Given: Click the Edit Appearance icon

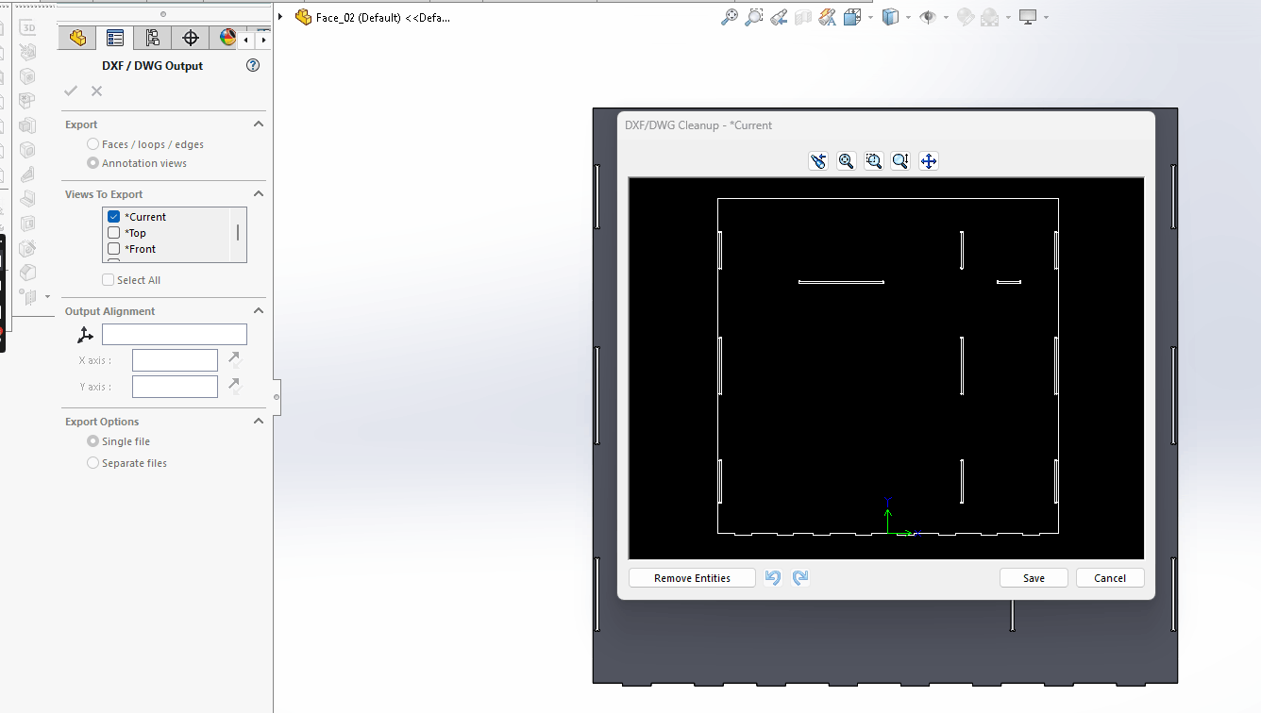Looking at the screenshot, I should 966,17.
